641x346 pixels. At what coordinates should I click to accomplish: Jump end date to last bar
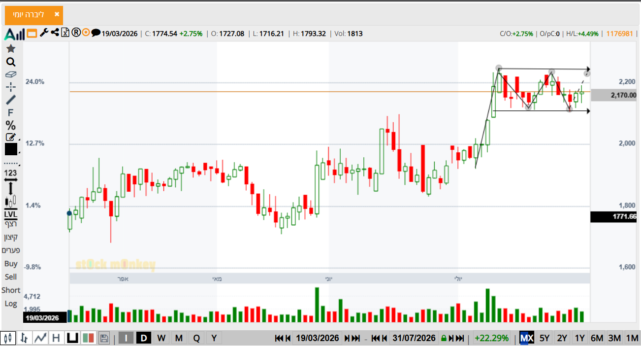tap(460, 338)
